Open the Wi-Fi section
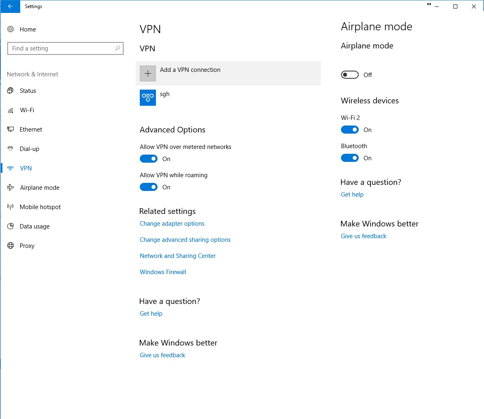The height and width of the screenshot is (419, 484). (27, 110)
